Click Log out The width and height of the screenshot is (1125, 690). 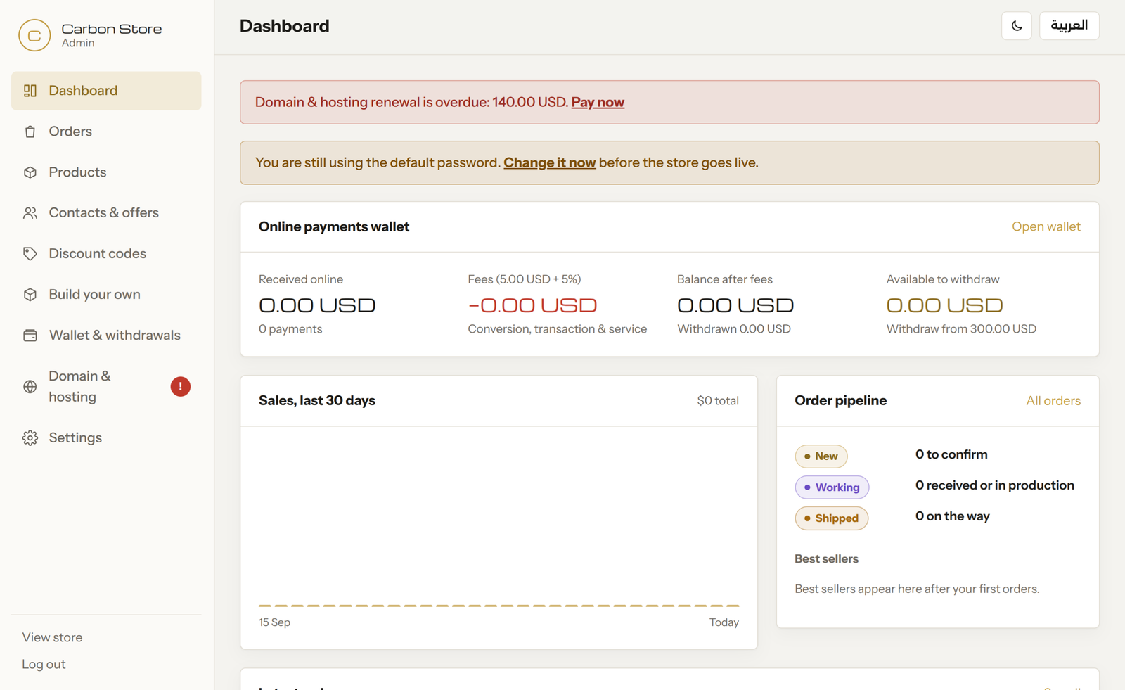click(44, 665)
